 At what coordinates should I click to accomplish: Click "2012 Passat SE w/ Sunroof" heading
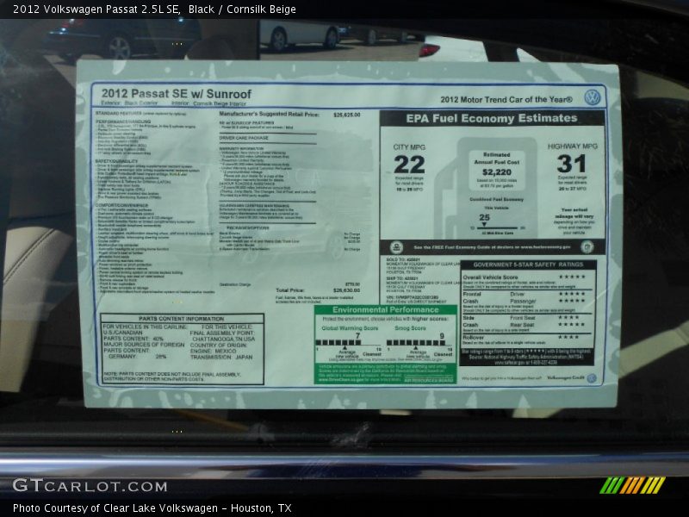[x=177, y=94]
